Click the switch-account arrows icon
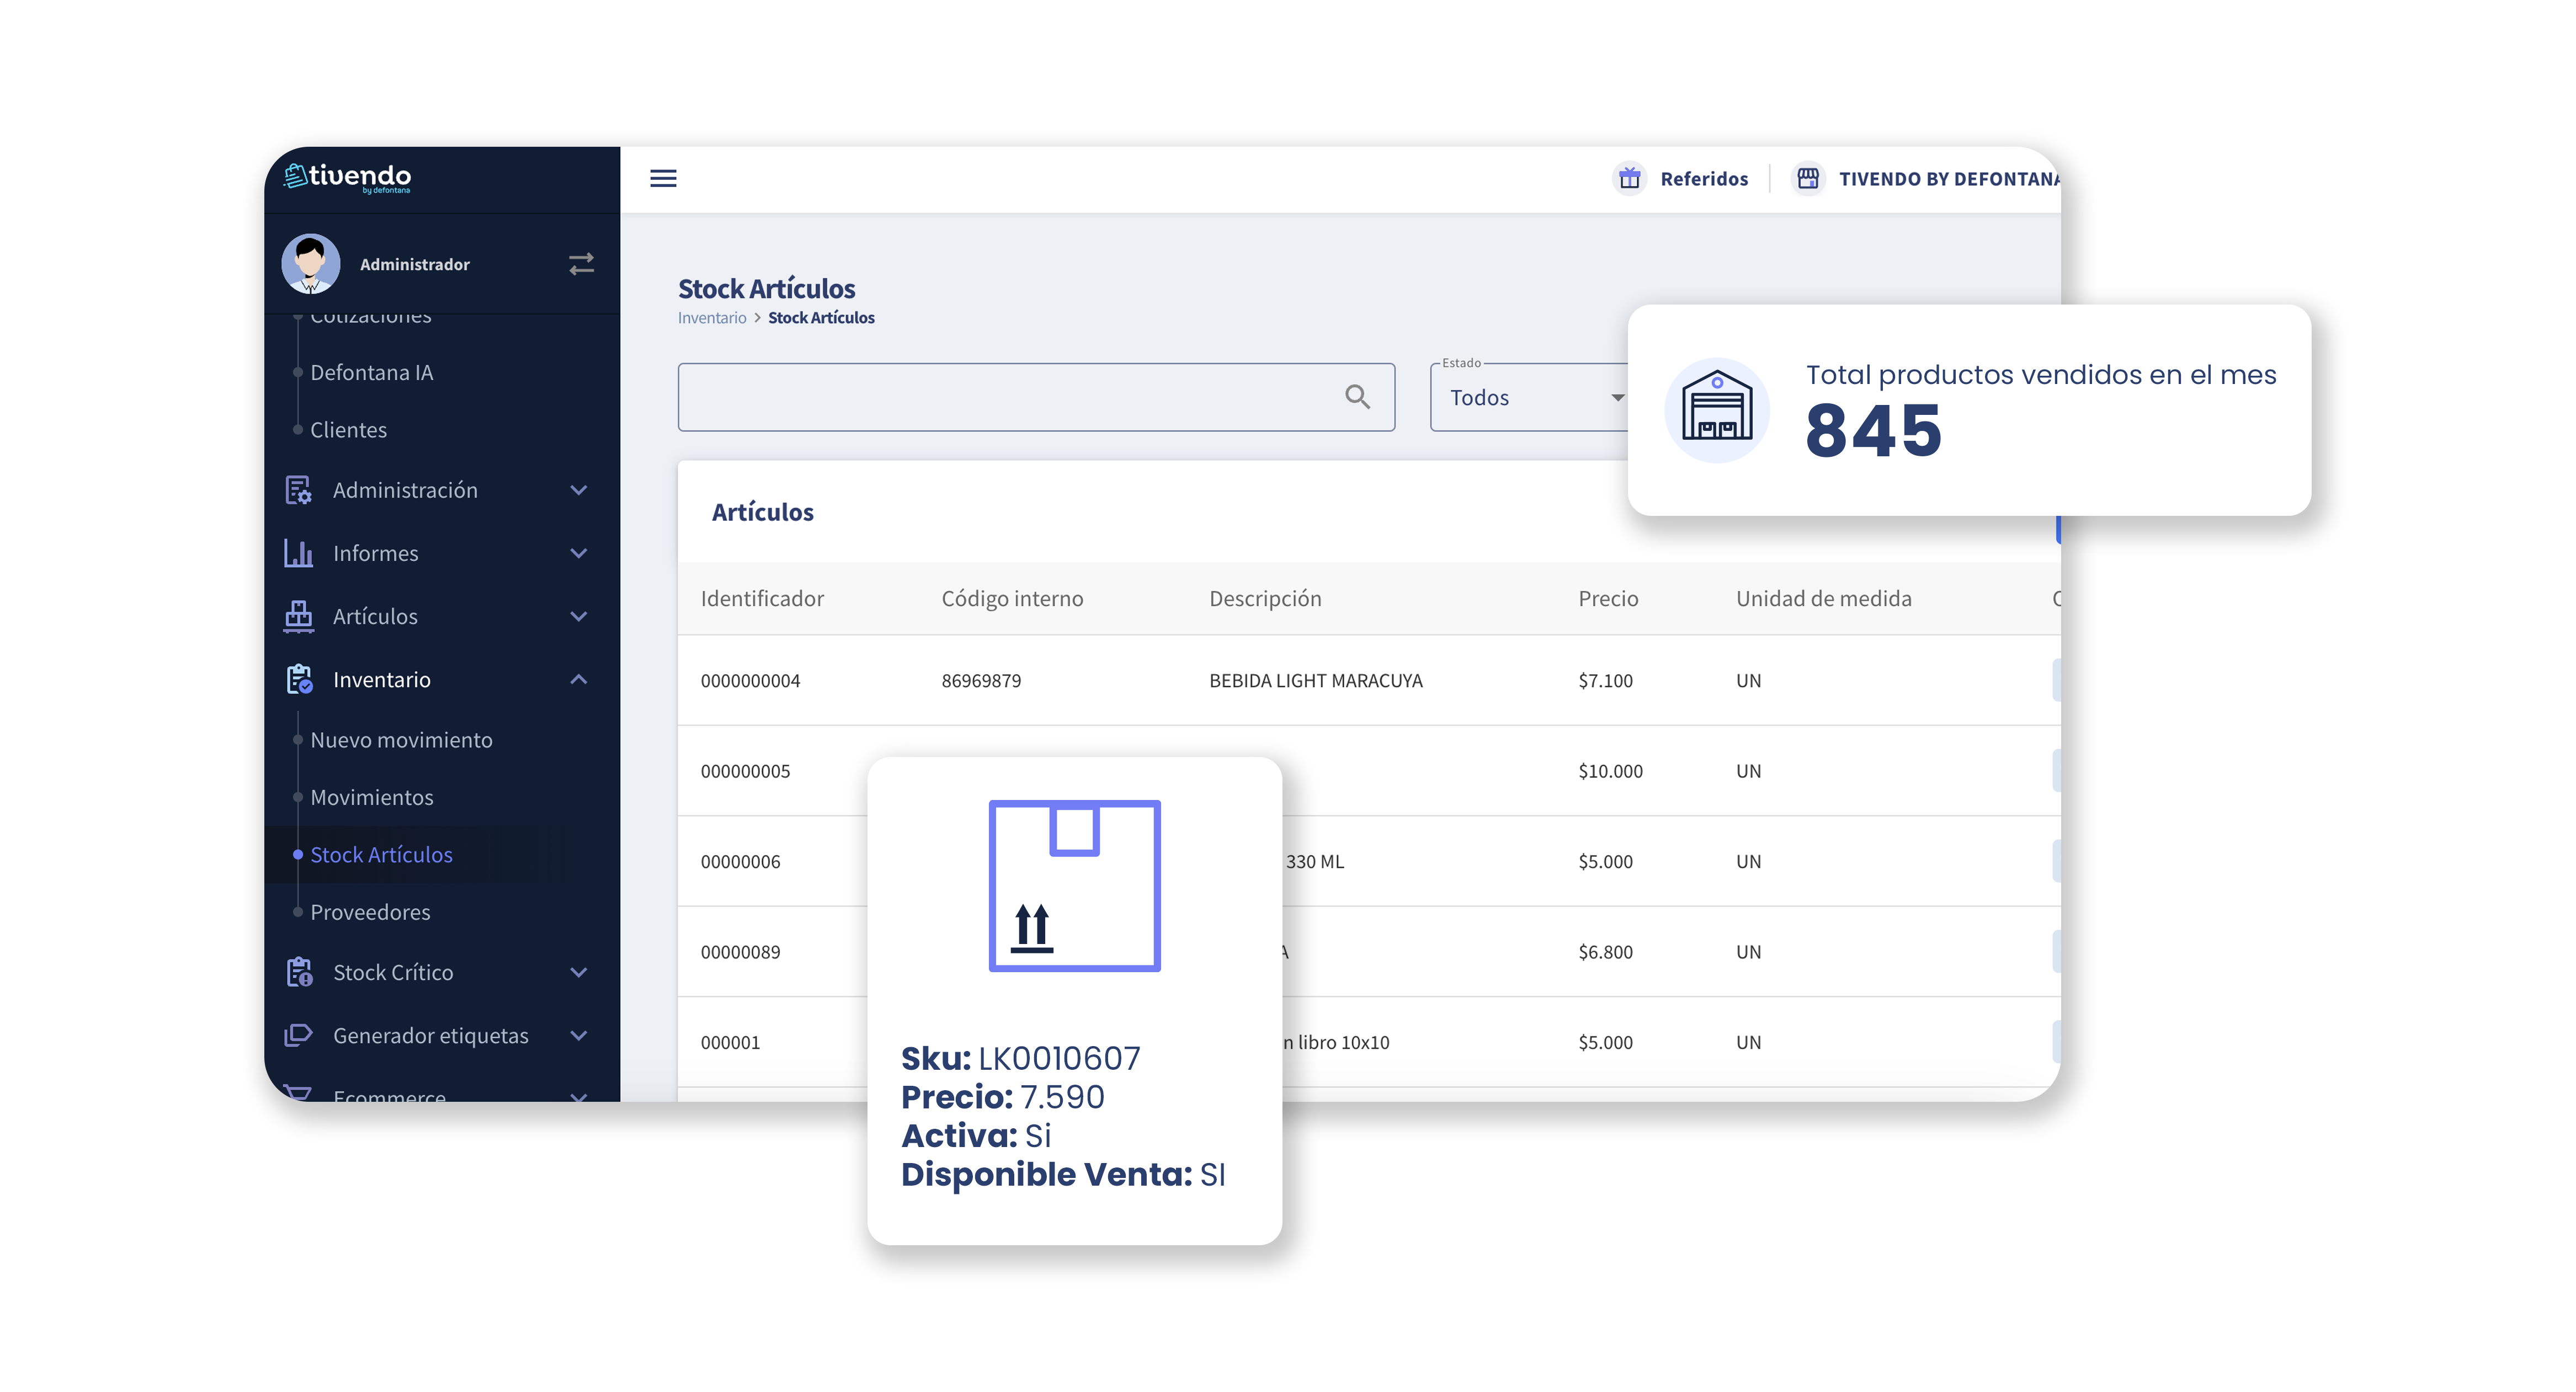Screen dimensions: 2576x1392 click(x=582, y=264)
